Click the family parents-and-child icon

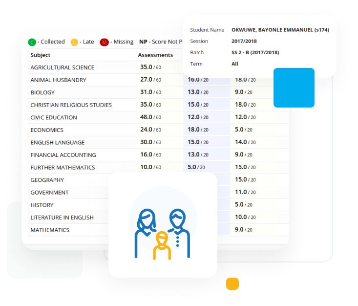pos(162,234)
